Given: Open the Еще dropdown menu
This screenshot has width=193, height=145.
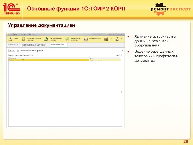Looking at the screenshot, I should [x=118, y=55].
